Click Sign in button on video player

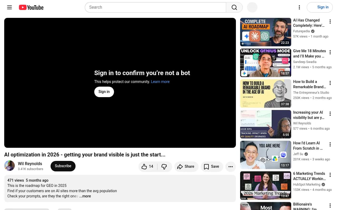tap(104, 92)
